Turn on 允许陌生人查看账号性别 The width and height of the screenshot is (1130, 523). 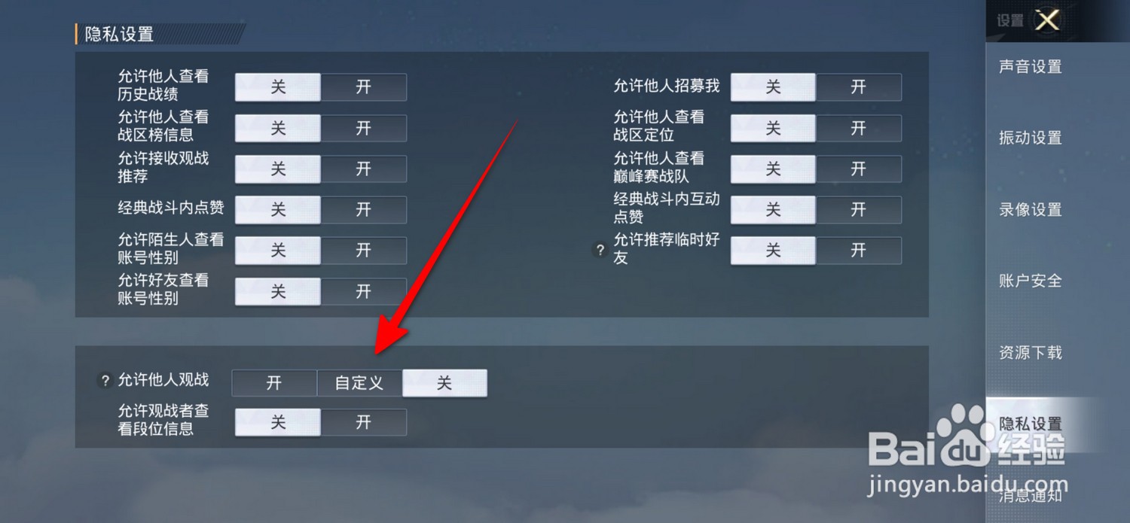coord(364,250)
